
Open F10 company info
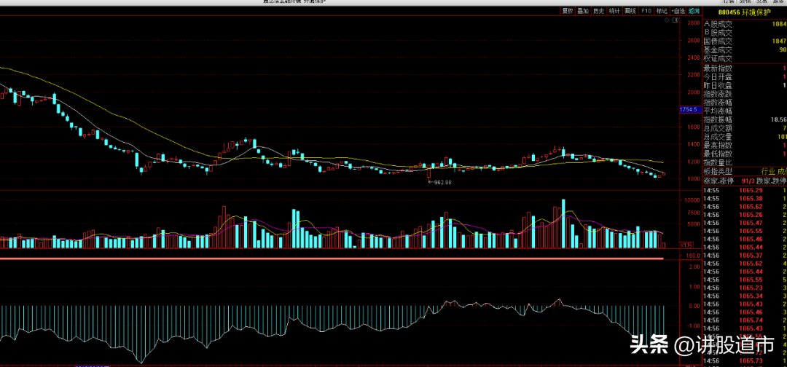[646, 10]
